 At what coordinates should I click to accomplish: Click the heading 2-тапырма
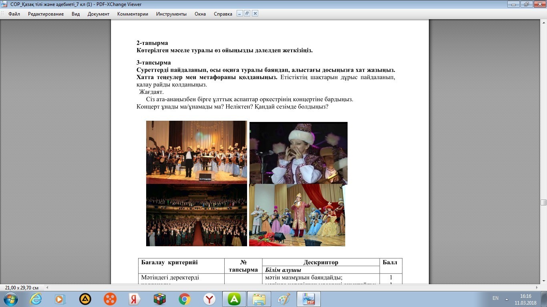[x=152, y=43]
